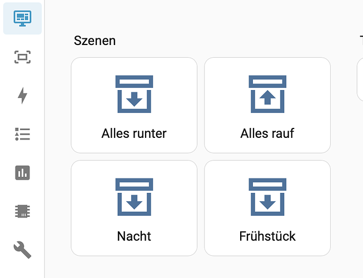Screen dimensions: 363x278
Task: Click the shutter icon above Alles runter
Action: (x=134, y=95)
